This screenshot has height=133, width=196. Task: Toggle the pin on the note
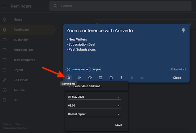coord(184,30)
